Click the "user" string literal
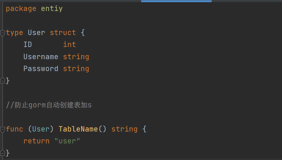Viewport: 282px width, 160px height. 67,141
